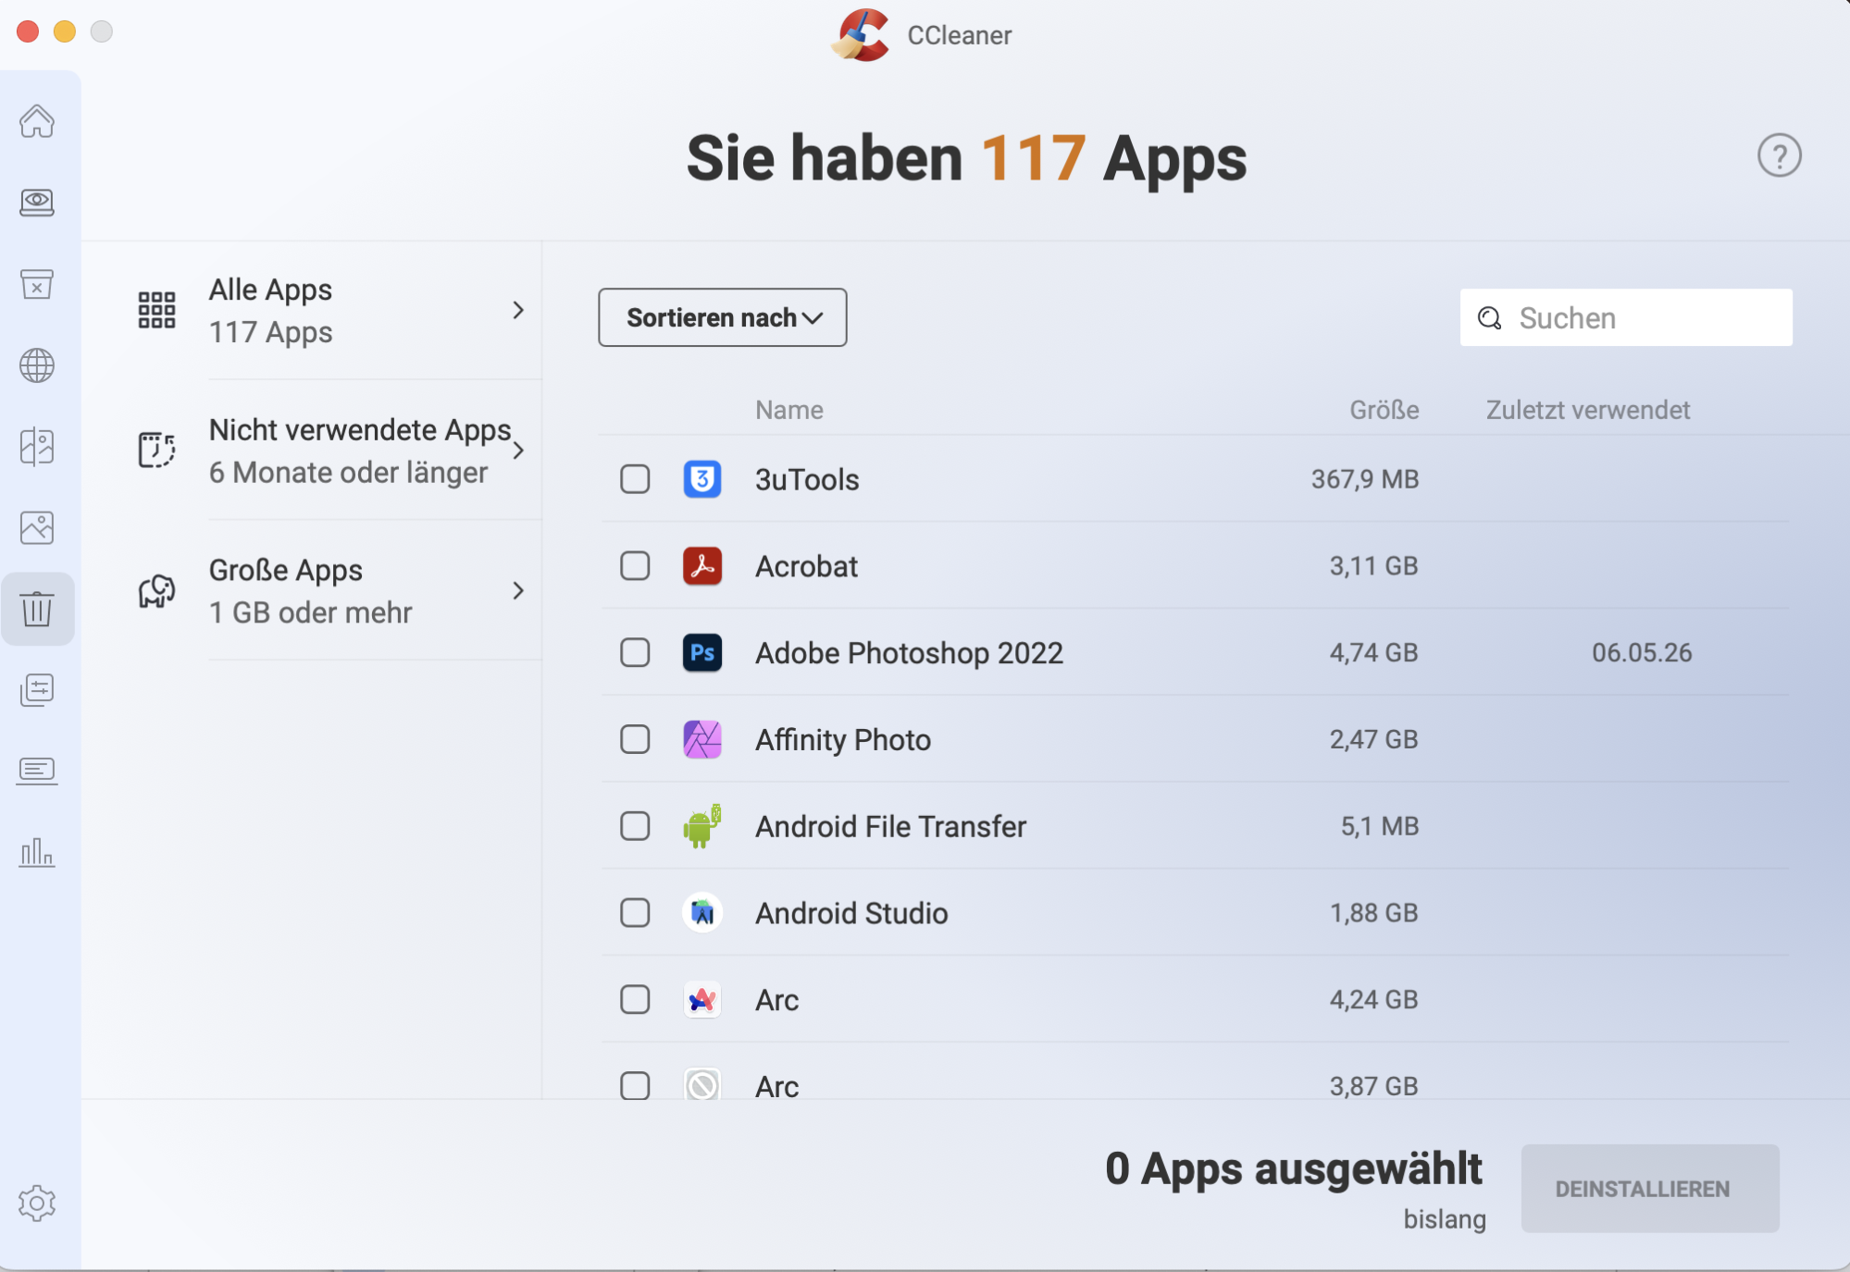Viewport: 1850px width, 1272px height.
Task: Open the browser globe sidebar icon
Action: pos(37,365)
